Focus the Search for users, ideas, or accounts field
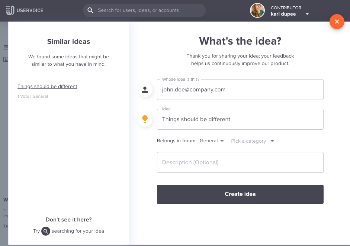Viewport: 350px width, 246px height. (144, 10)
